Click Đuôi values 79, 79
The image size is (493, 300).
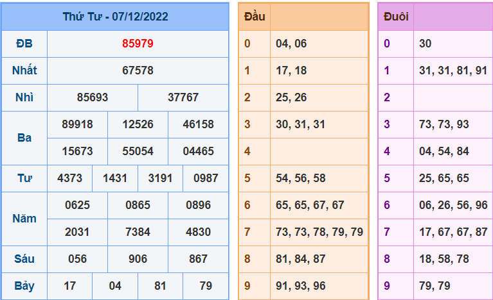click(x=435, y=286)
